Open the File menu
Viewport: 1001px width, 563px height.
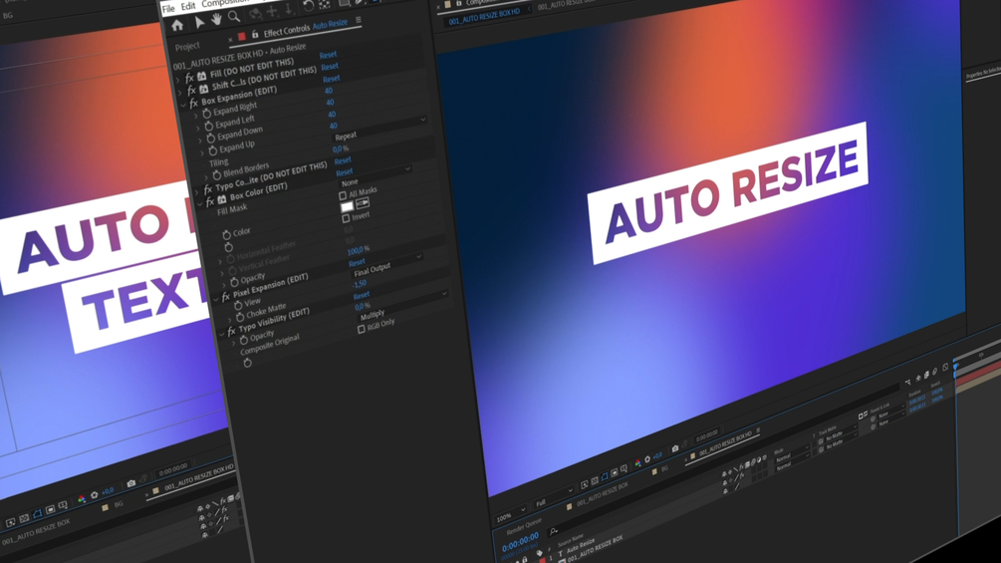click(168, 9)
